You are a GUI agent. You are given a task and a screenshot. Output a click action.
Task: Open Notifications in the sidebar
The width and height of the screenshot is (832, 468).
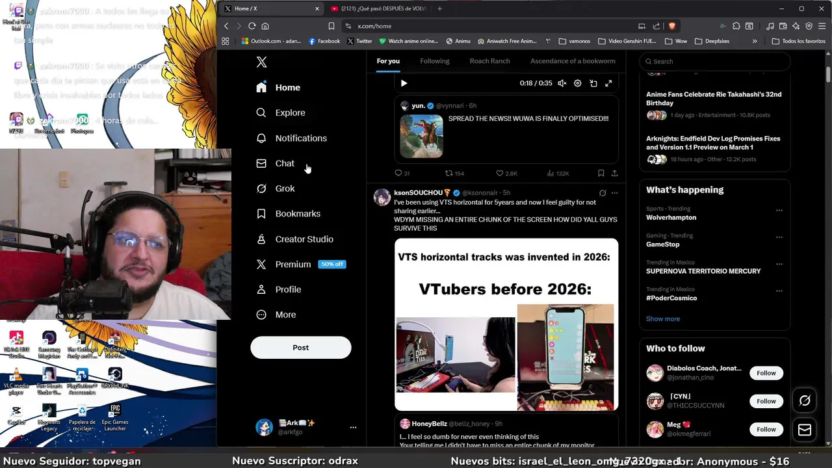click(291, 138)
